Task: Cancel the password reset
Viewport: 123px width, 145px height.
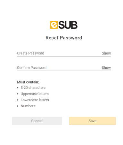Action: (37, 121)
